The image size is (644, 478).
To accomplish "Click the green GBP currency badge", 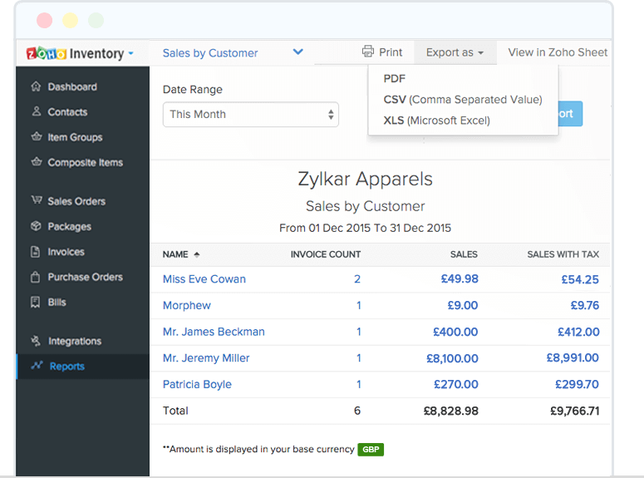I will 371,449.
